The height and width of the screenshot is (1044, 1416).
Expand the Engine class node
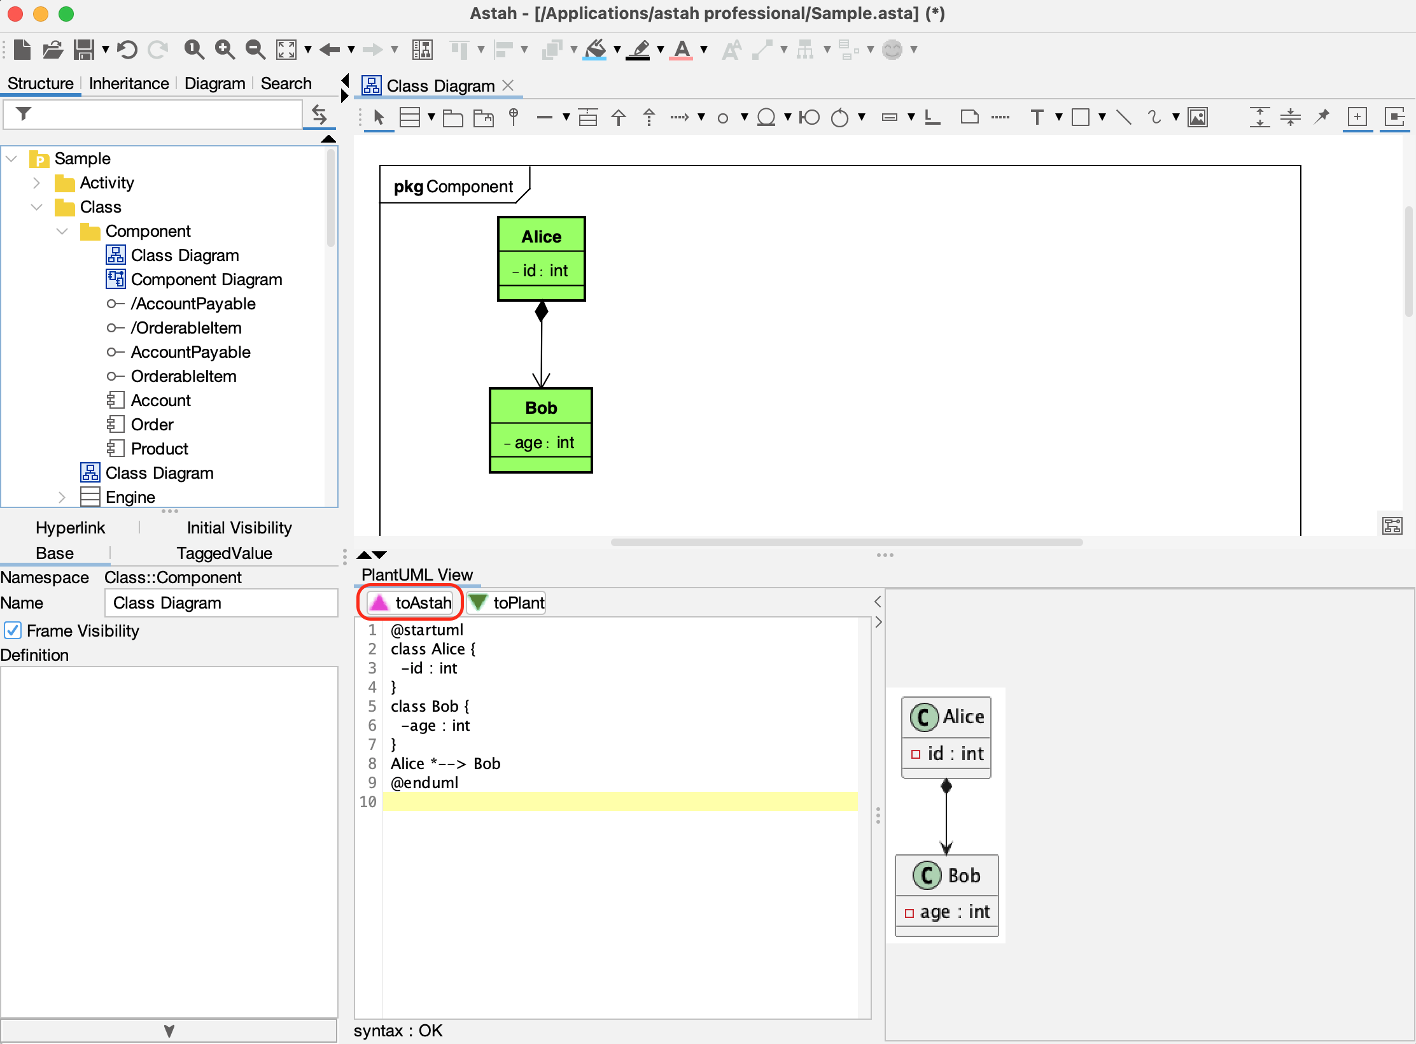62,497
